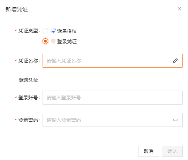
Task: Toggle password visibility eye icon
Action: (x=175, y=120)
